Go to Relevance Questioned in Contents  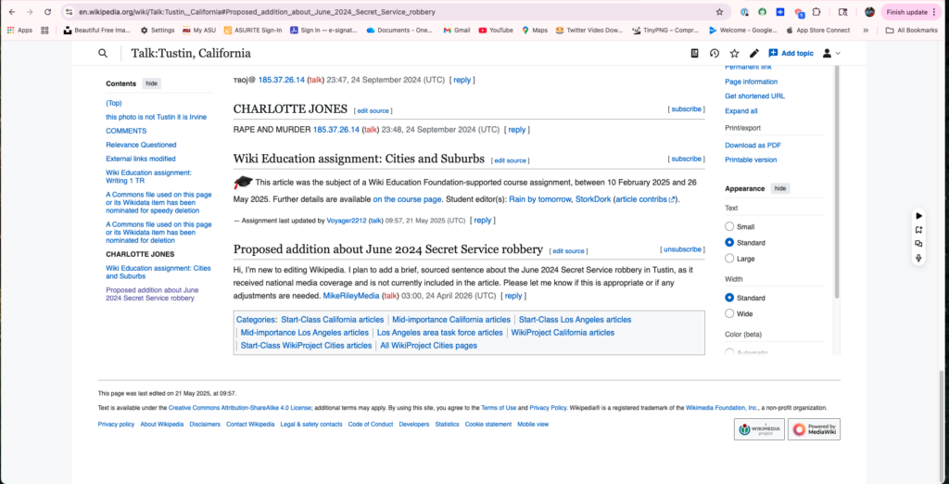pyautogui.click(x=141, y=145)
